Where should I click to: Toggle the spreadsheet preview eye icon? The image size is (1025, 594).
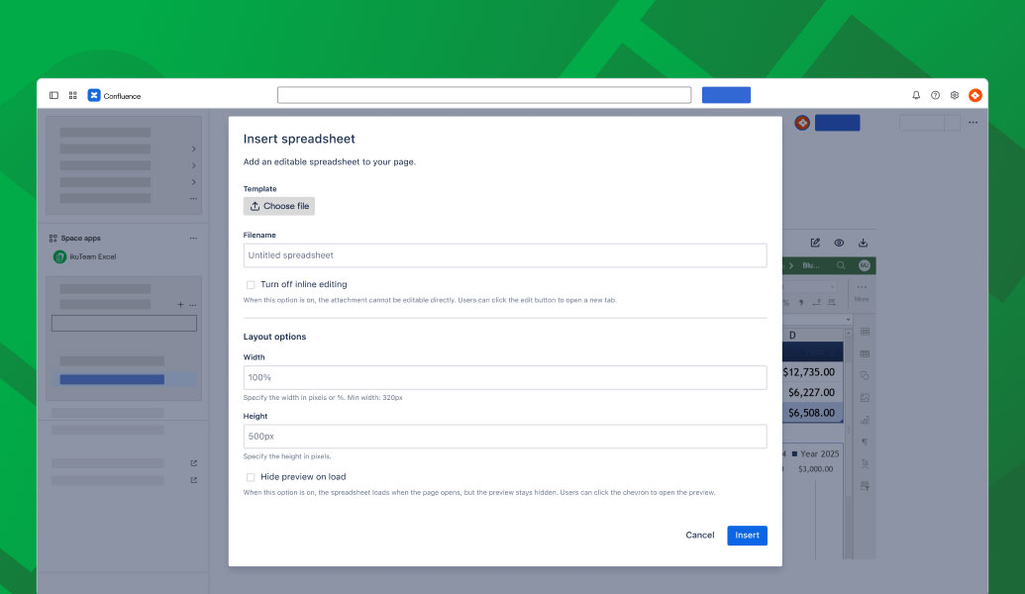click(838, 241)
